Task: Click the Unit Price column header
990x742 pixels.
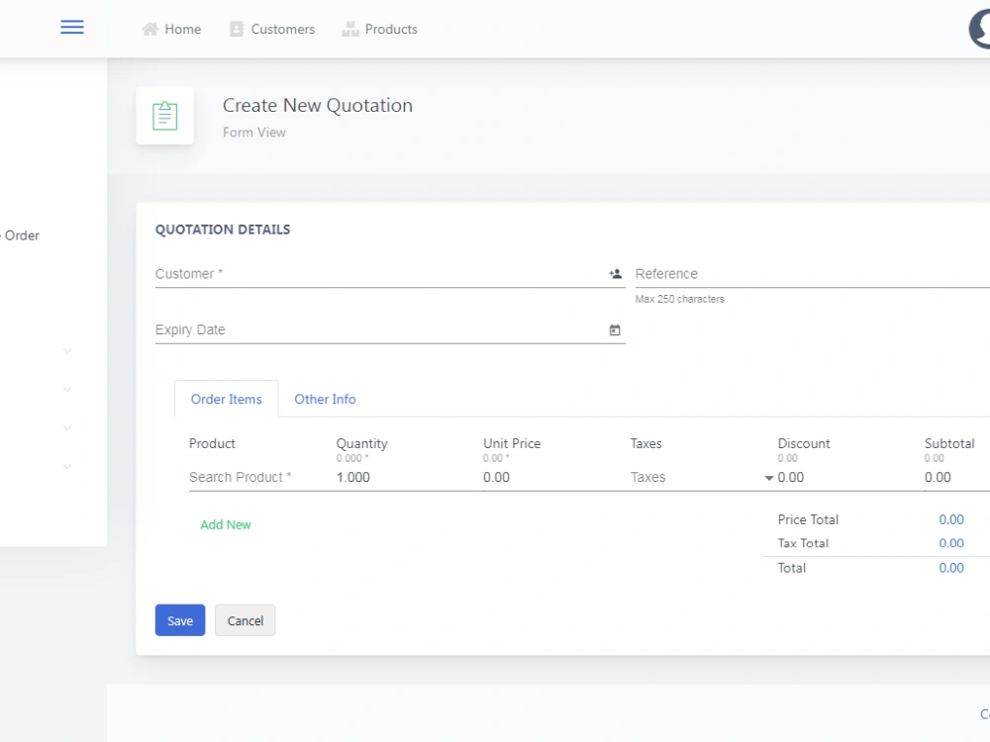Action: [x=512, y=443]
